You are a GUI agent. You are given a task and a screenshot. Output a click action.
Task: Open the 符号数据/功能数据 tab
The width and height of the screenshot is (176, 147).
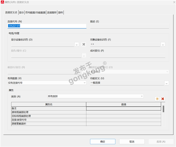(x=35, y=13)
